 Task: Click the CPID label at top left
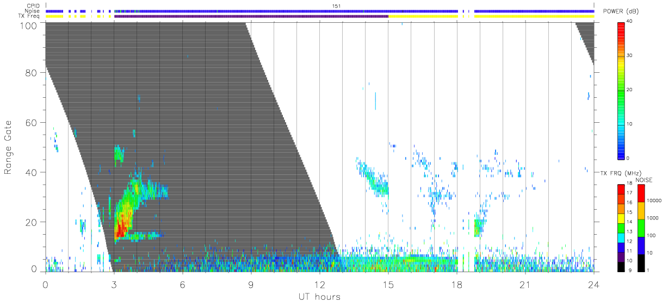(34, 6)
